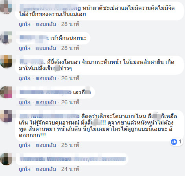Like the เข้าคึกหน่อยนะ comment
This screenshot has height=176, width=185.
point(25,48)
